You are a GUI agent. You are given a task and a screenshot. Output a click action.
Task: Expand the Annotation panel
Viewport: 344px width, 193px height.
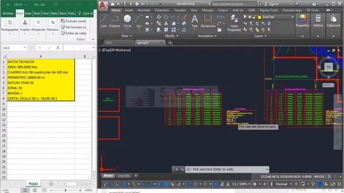[207, 36]
